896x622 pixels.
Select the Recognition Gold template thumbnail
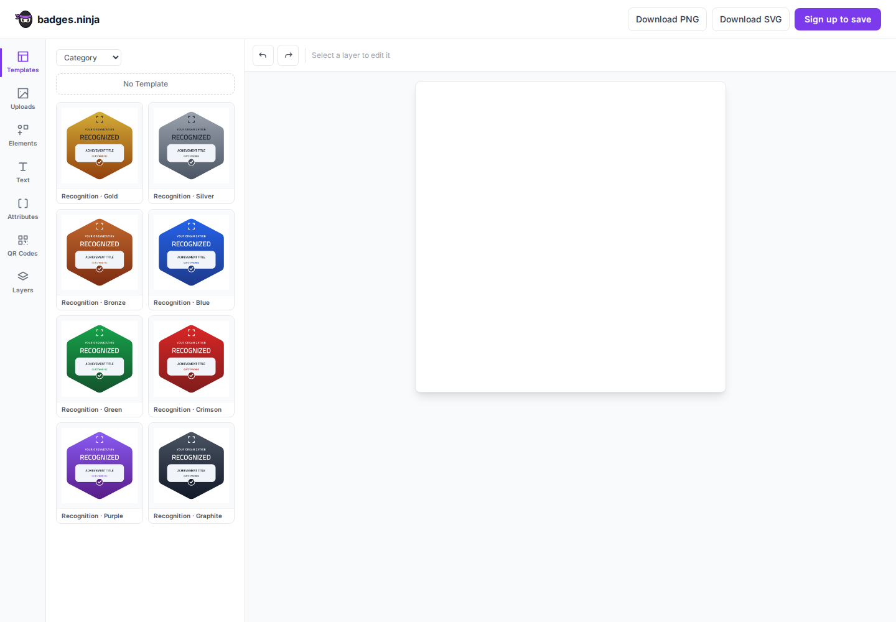coord(100,146)
